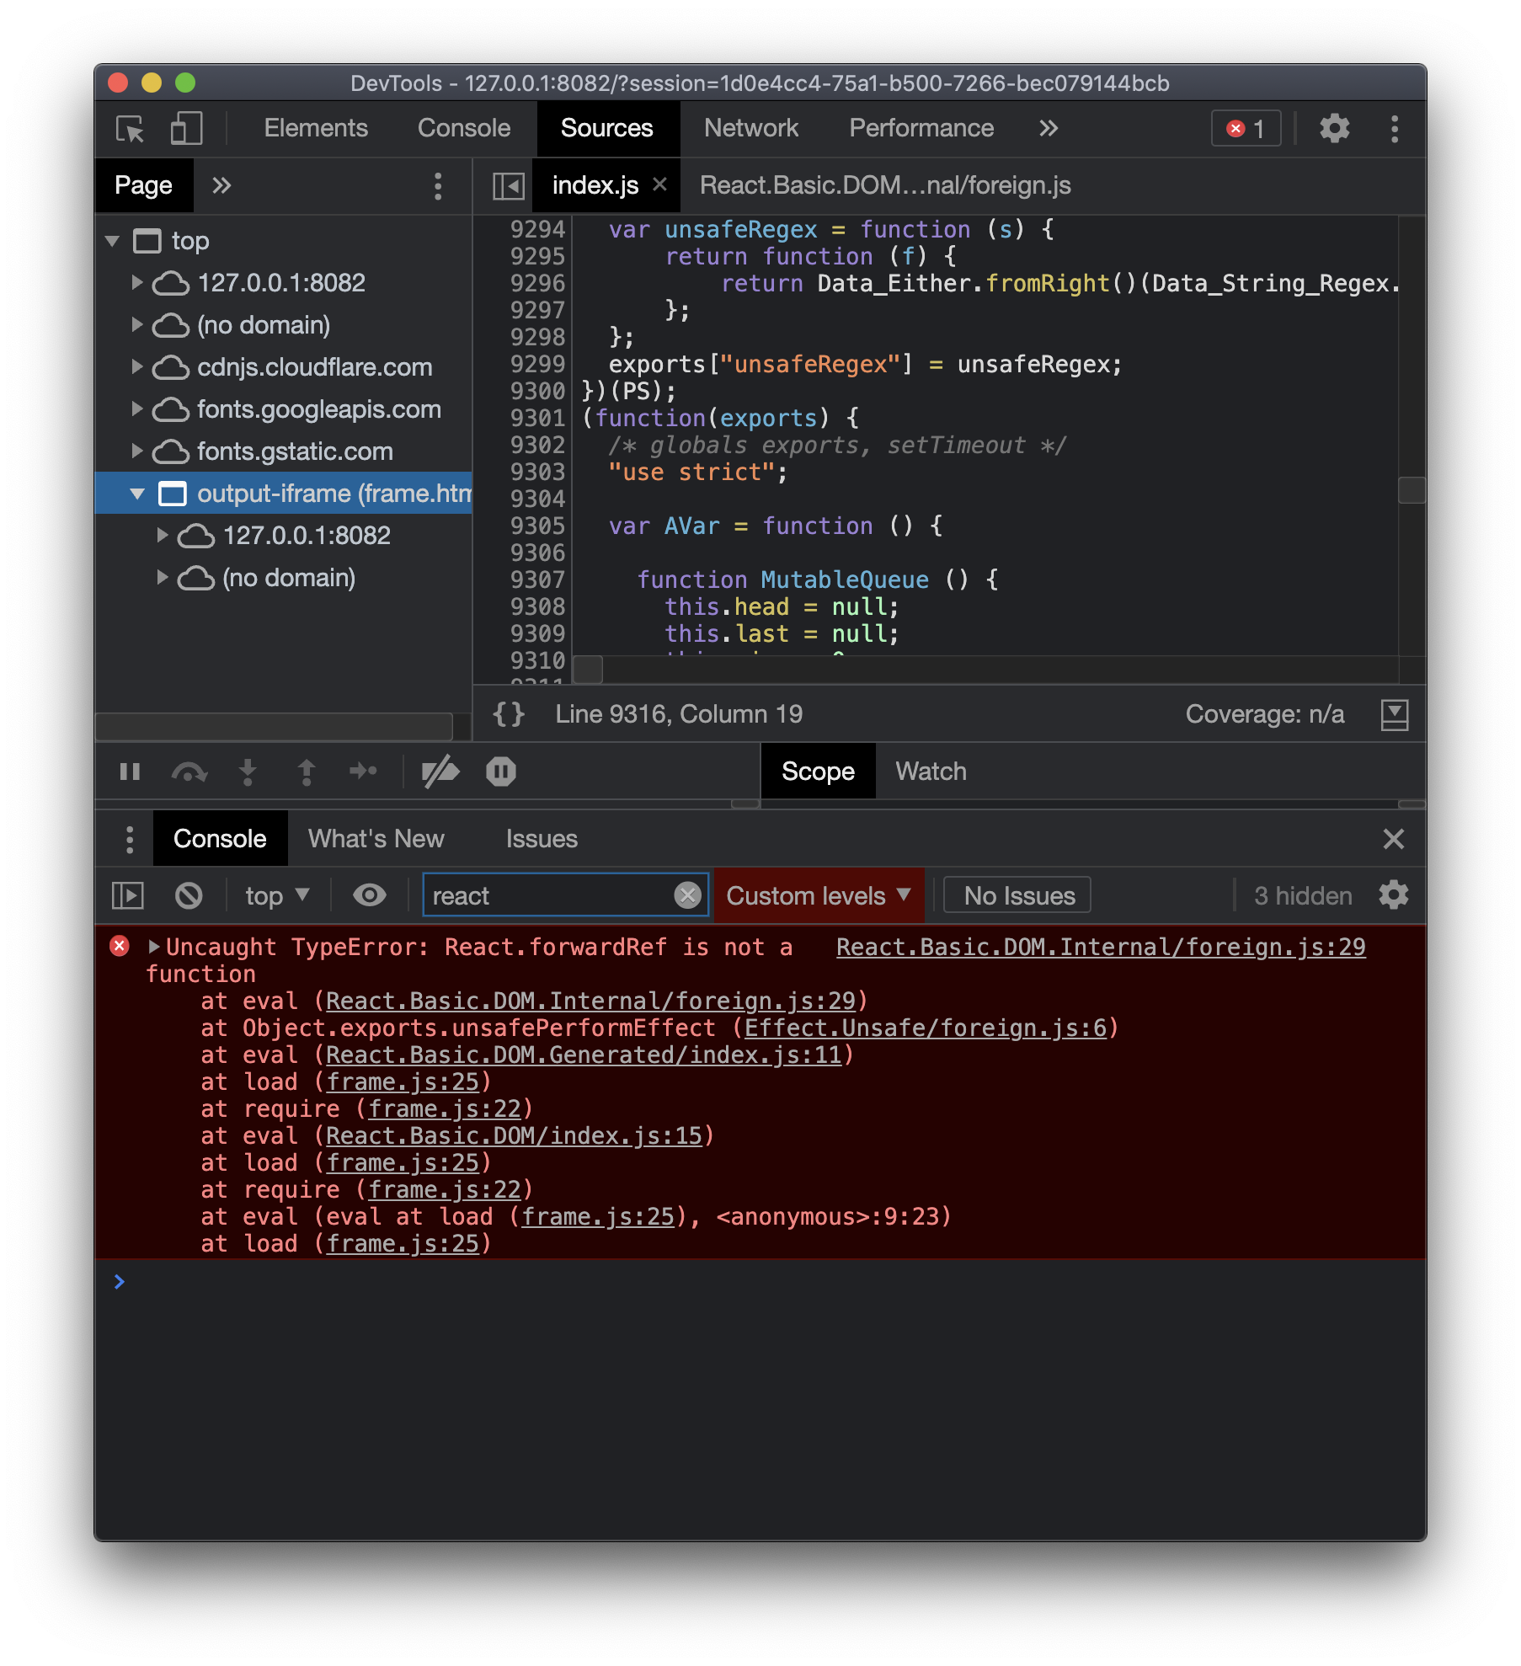Click the step over debugger icon

pos(189,772)
